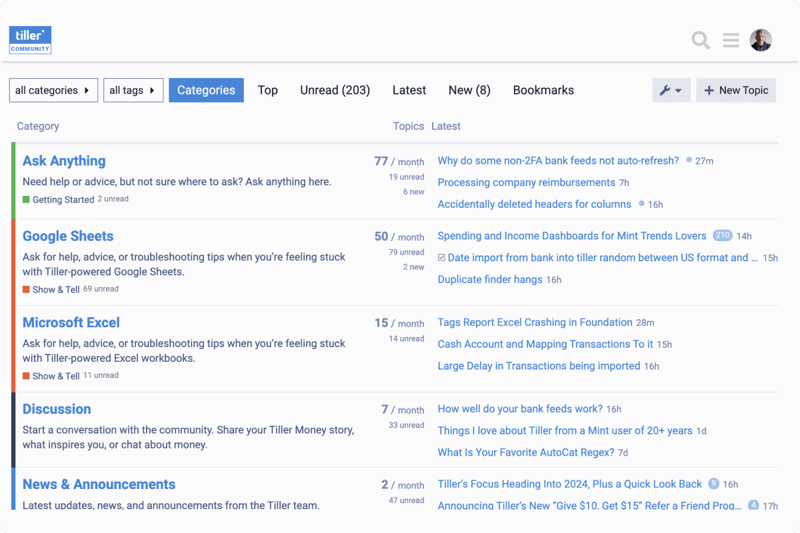800x533 pixels.
Task: Click '2 unread' beside Getting Started
Action: point(113,199)
